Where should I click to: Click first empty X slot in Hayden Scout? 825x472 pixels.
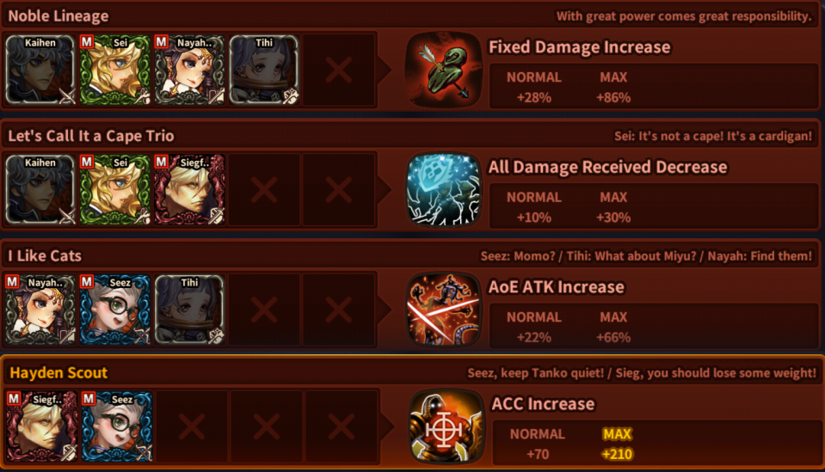point(192,426)
